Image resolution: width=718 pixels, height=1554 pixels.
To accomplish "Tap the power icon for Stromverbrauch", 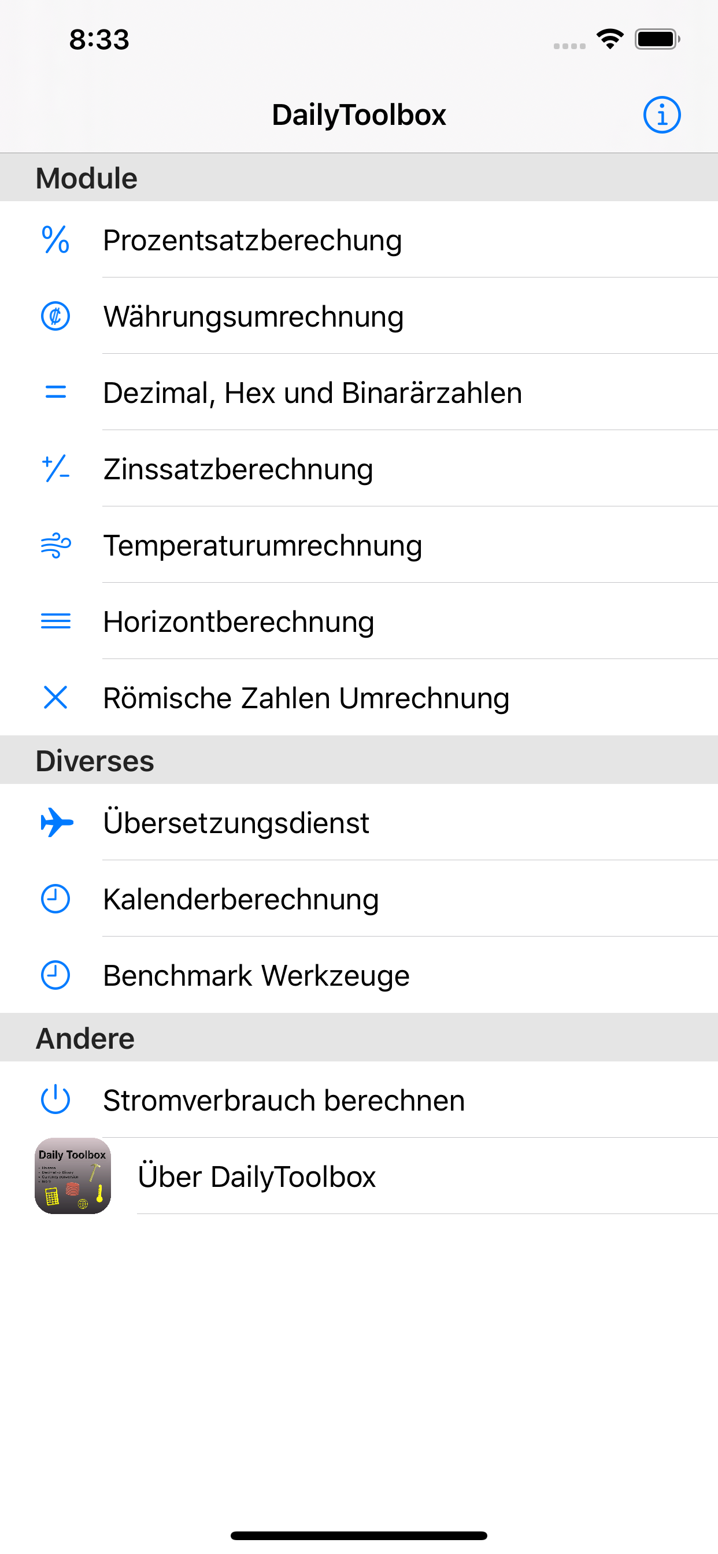I will (55, 1100).
